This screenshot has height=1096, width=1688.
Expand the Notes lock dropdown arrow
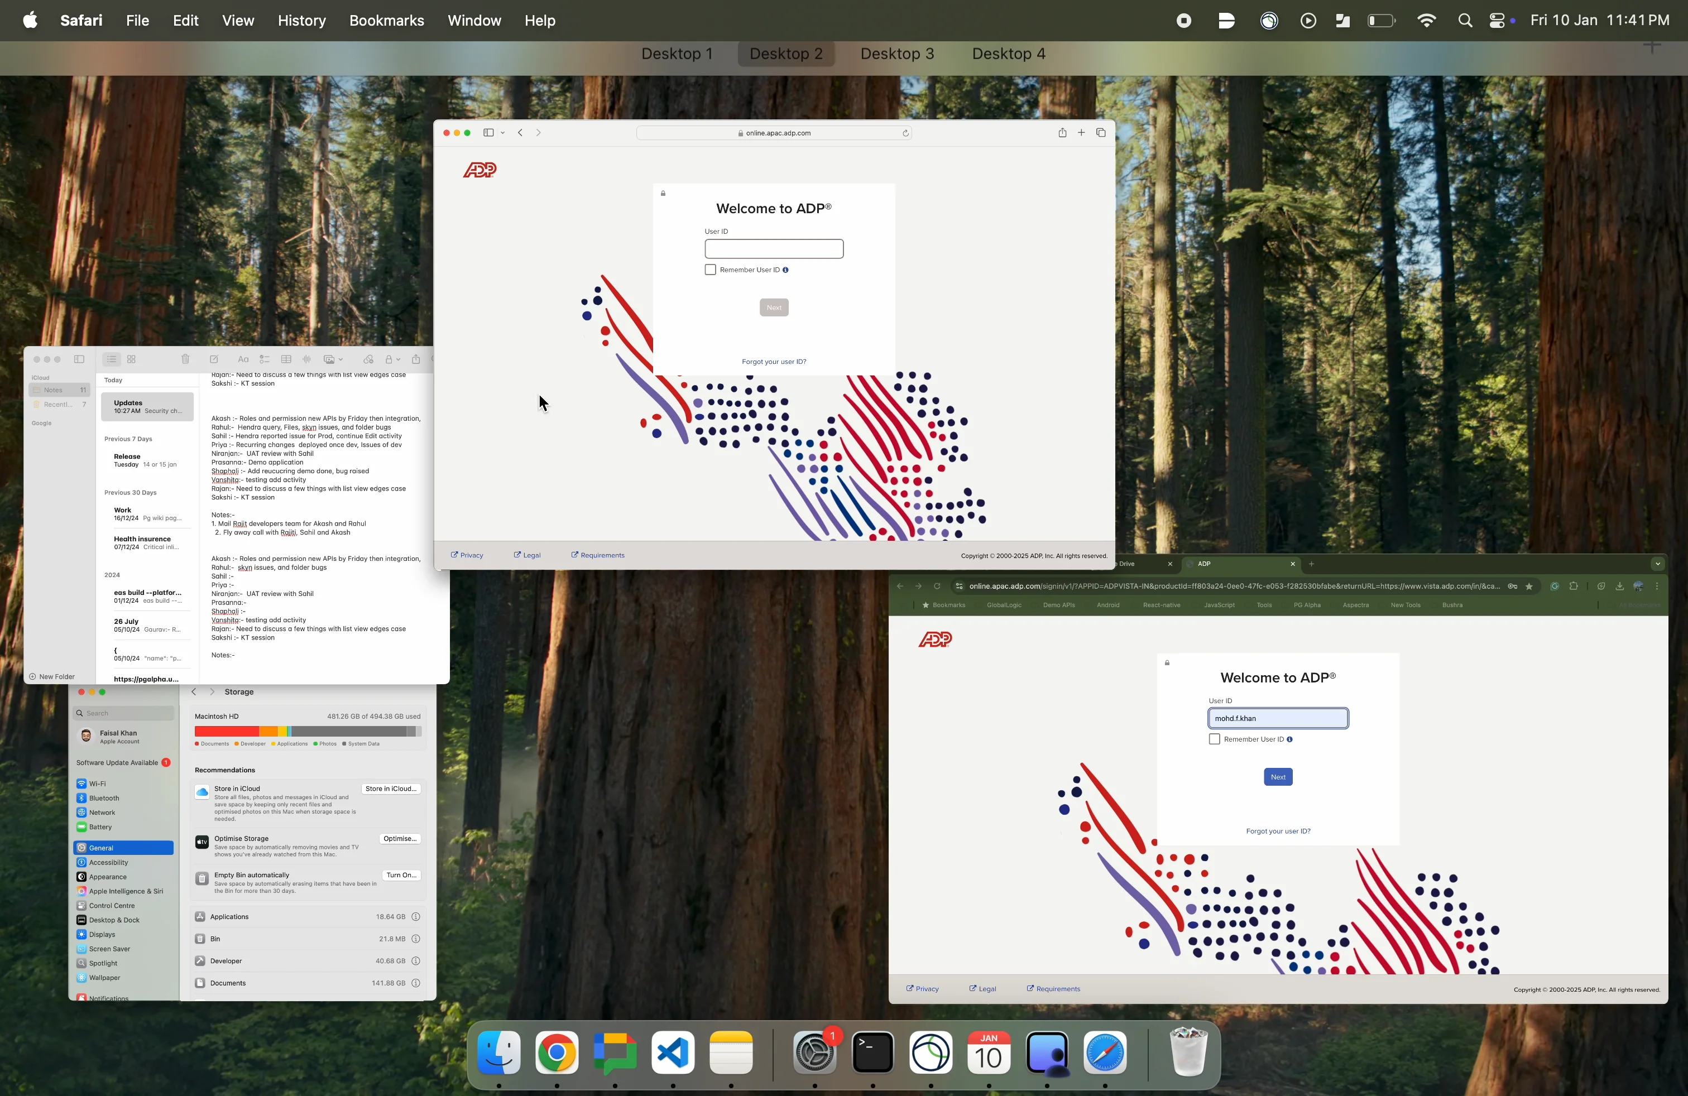click(399, 360)
